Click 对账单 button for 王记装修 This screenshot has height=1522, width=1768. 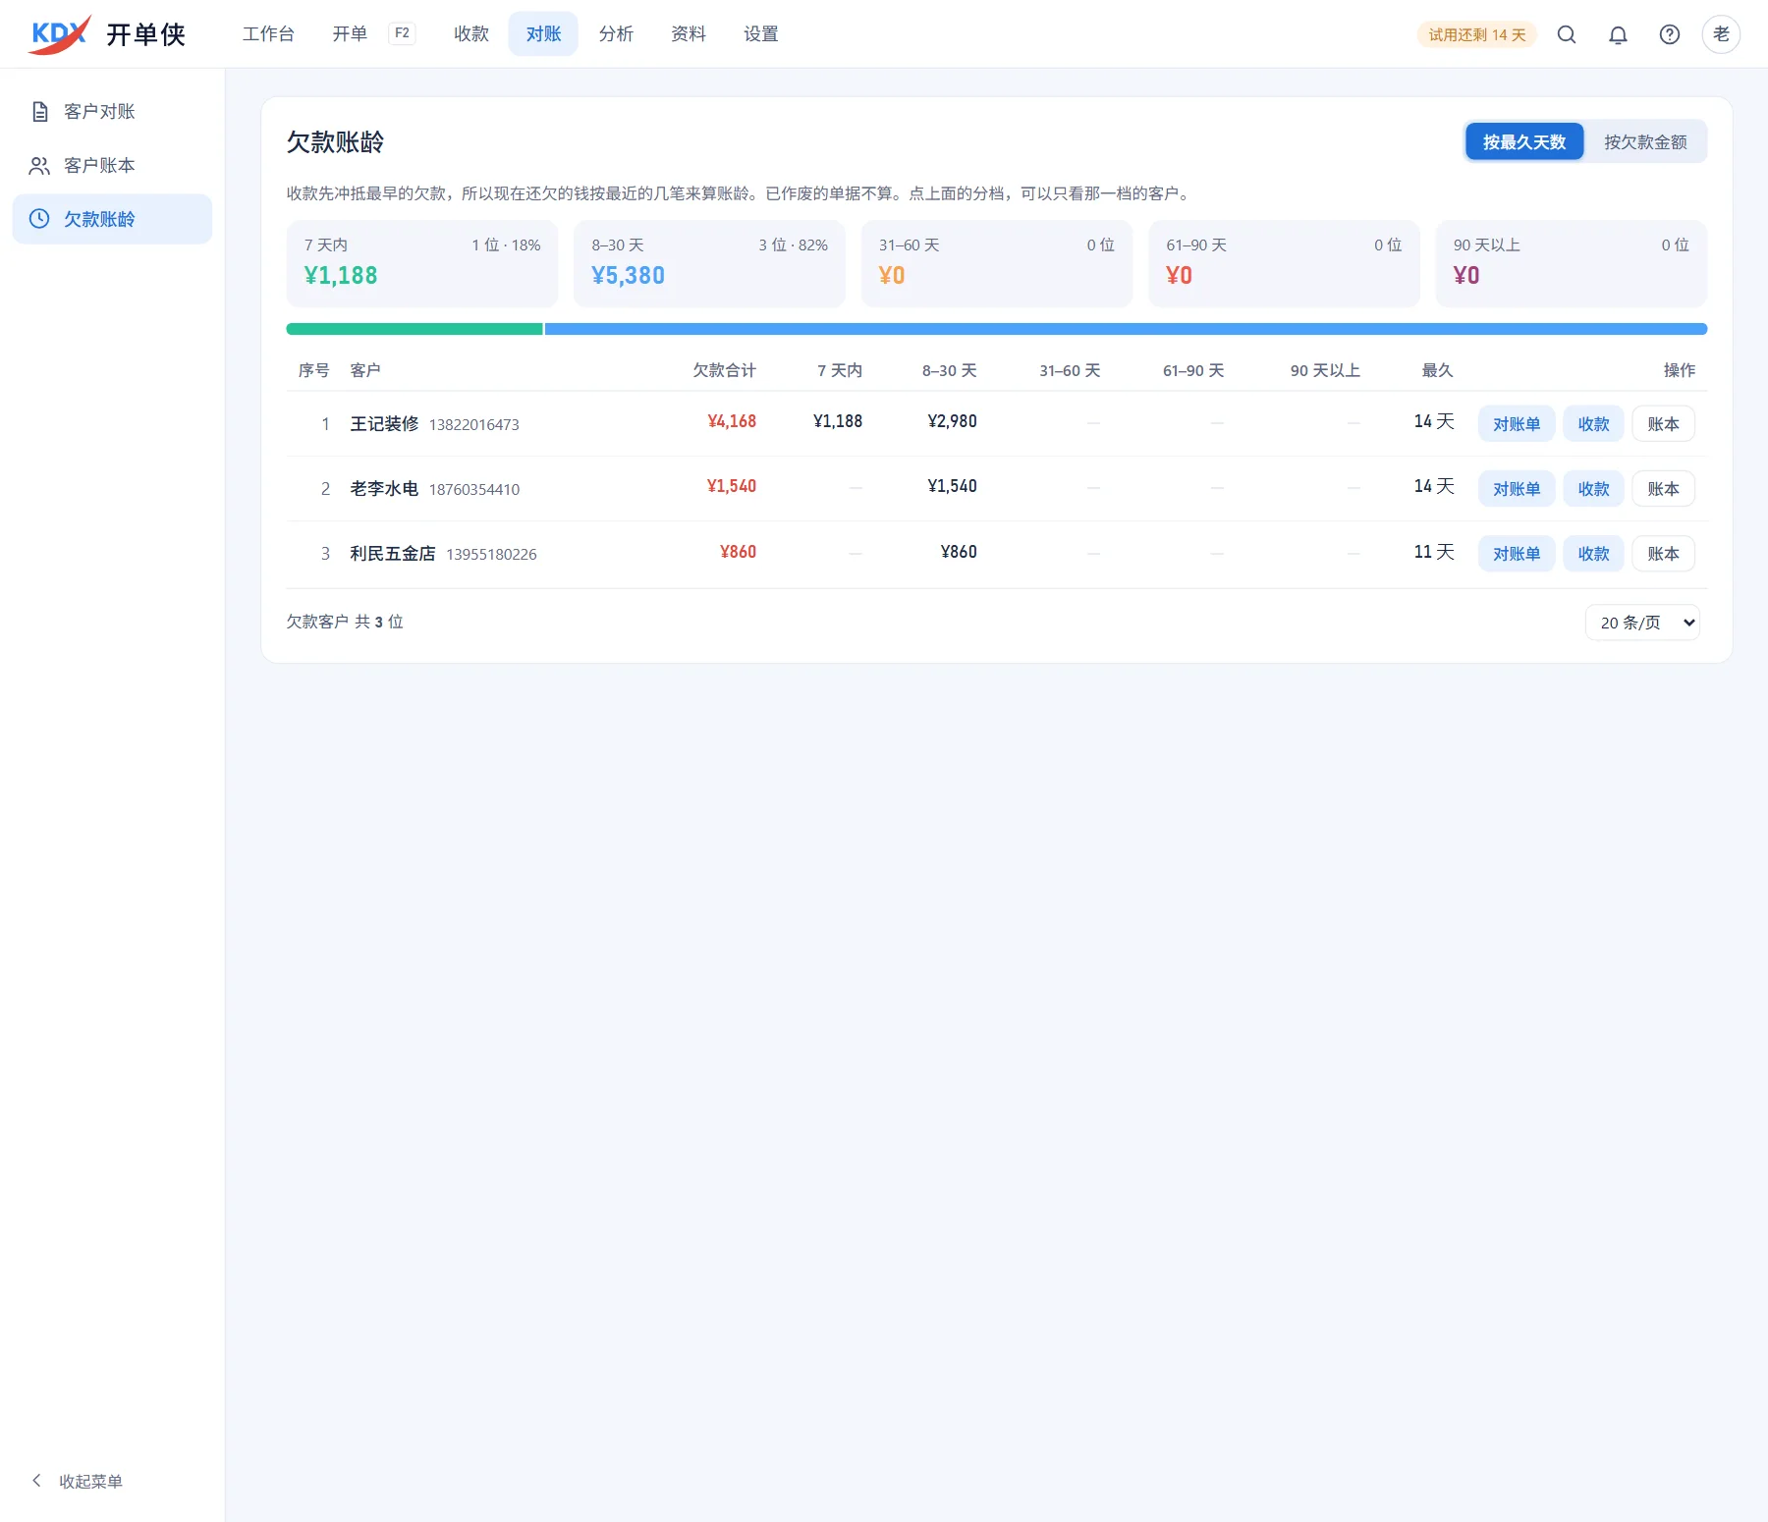click(1517, 424)
